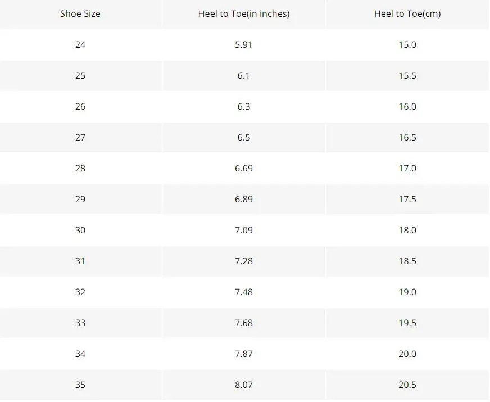Click the 6.5 inches value
The height and width of the screenshot is (402, 490).
244,138
